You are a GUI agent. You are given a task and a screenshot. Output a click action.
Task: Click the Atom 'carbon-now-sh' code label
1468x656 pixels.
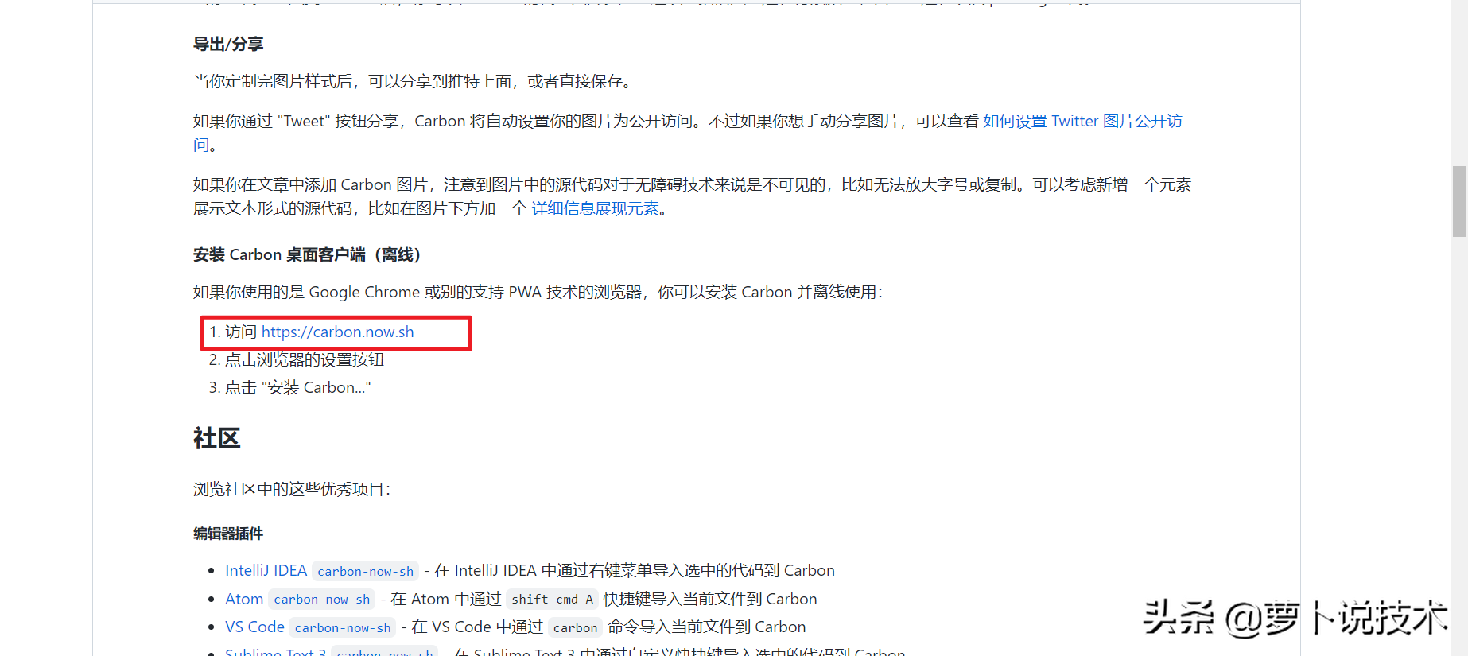pos(321,599)
